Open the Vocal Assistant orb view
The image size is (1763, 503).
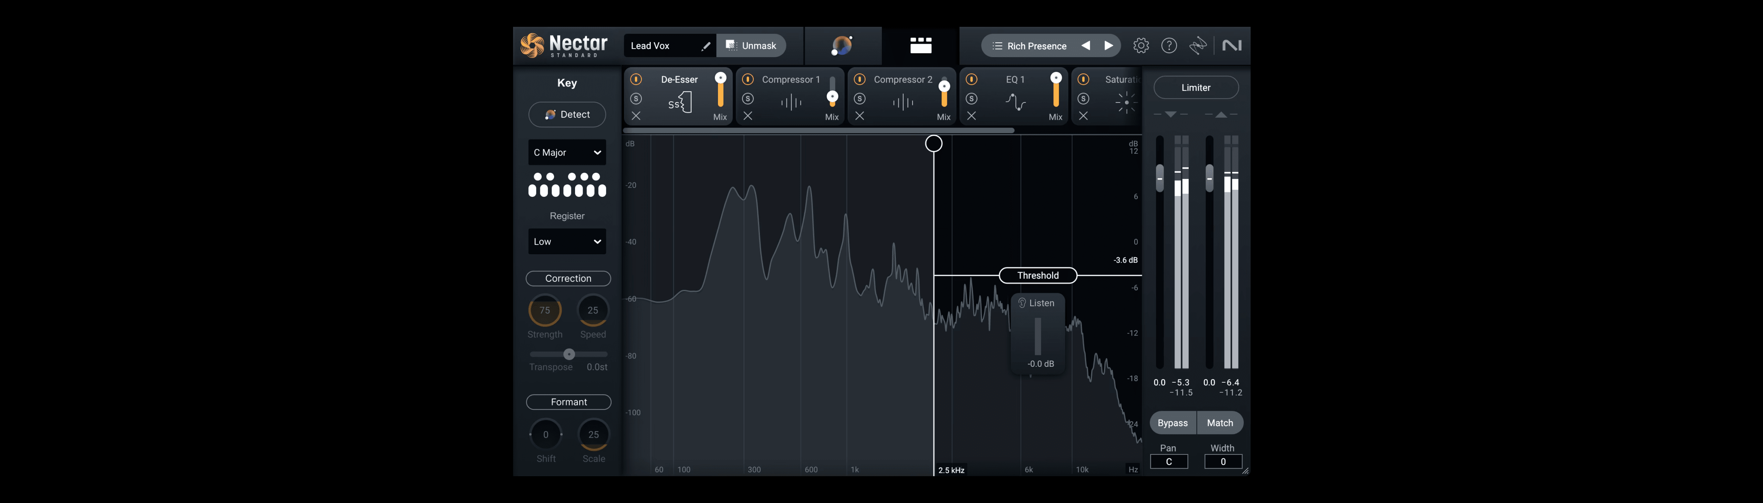(843, 46)
